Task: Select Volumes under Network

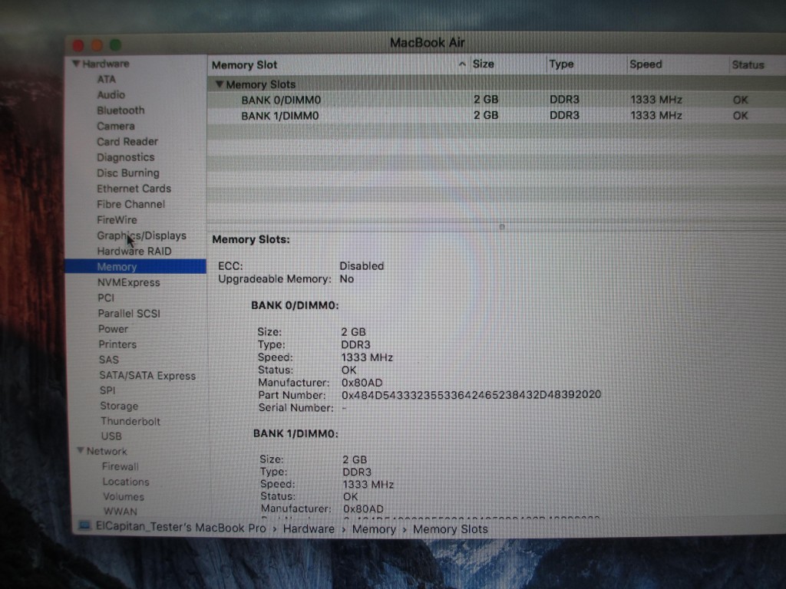Action: point(124,497)
